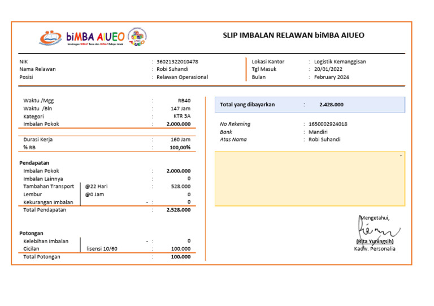Select Nama Relawan value Robi Suhandi
Screen dimensions: 434x306
[172, 69]
